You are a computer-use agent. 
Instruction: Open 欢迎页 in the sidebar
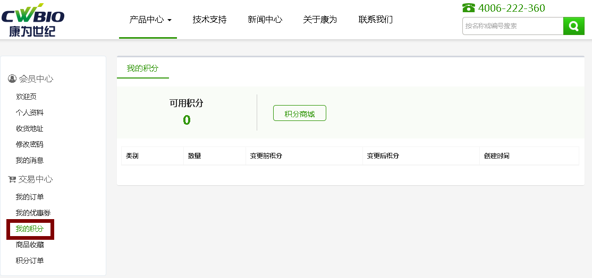[x=26, y=97]
